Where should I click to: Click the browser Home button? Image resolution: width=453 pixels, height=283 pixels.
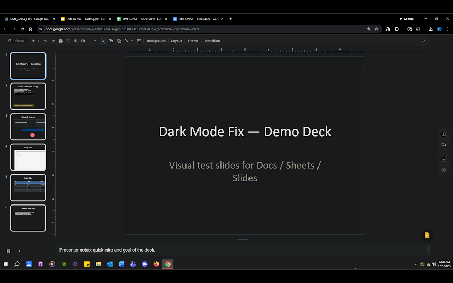[31, 29]
